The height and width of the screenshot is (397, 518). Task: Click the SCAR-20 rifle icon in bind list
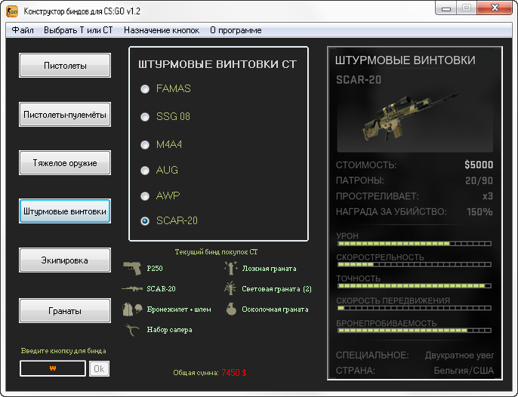click(132, 288)
